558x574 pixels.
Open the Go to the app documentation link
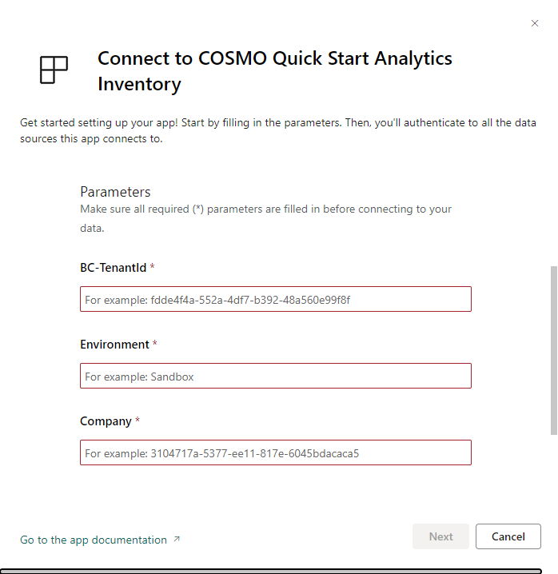94,540
